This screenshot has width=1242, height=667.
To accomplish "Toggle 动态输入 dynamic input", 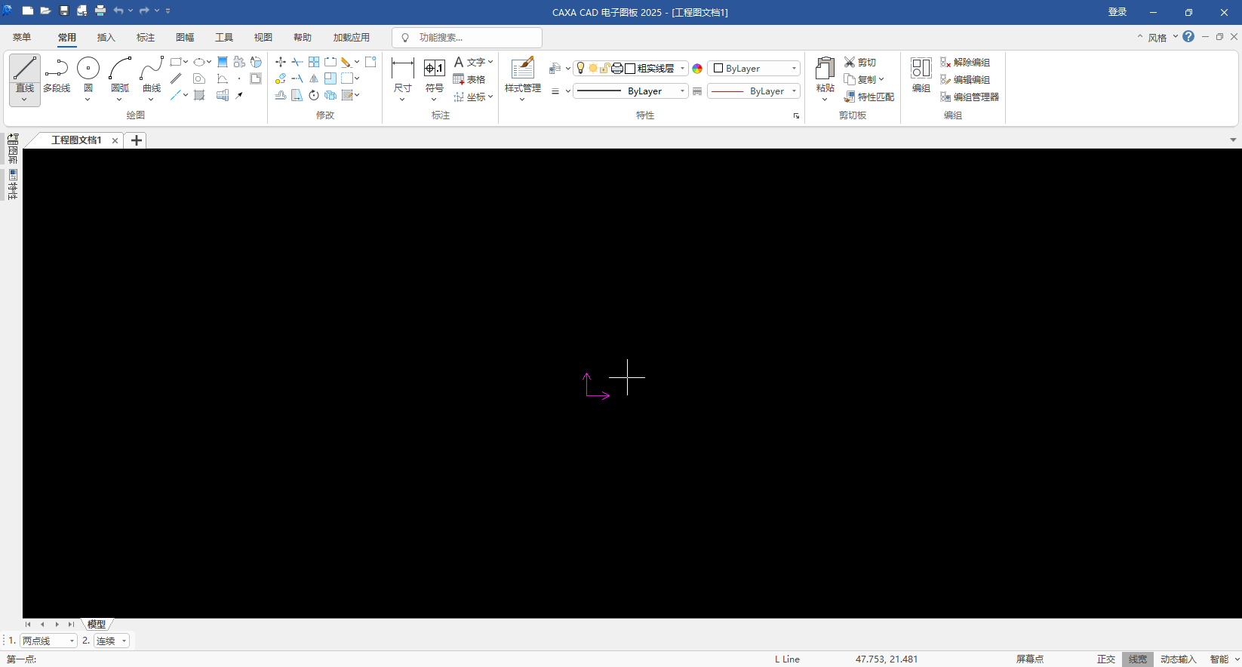I will pyautogui.click(x=1178, y=659).
